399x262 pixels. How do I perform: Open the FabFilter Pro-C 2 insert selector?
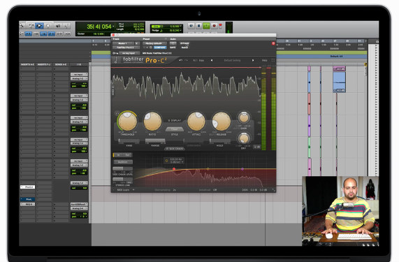click(x=126, y=48)
